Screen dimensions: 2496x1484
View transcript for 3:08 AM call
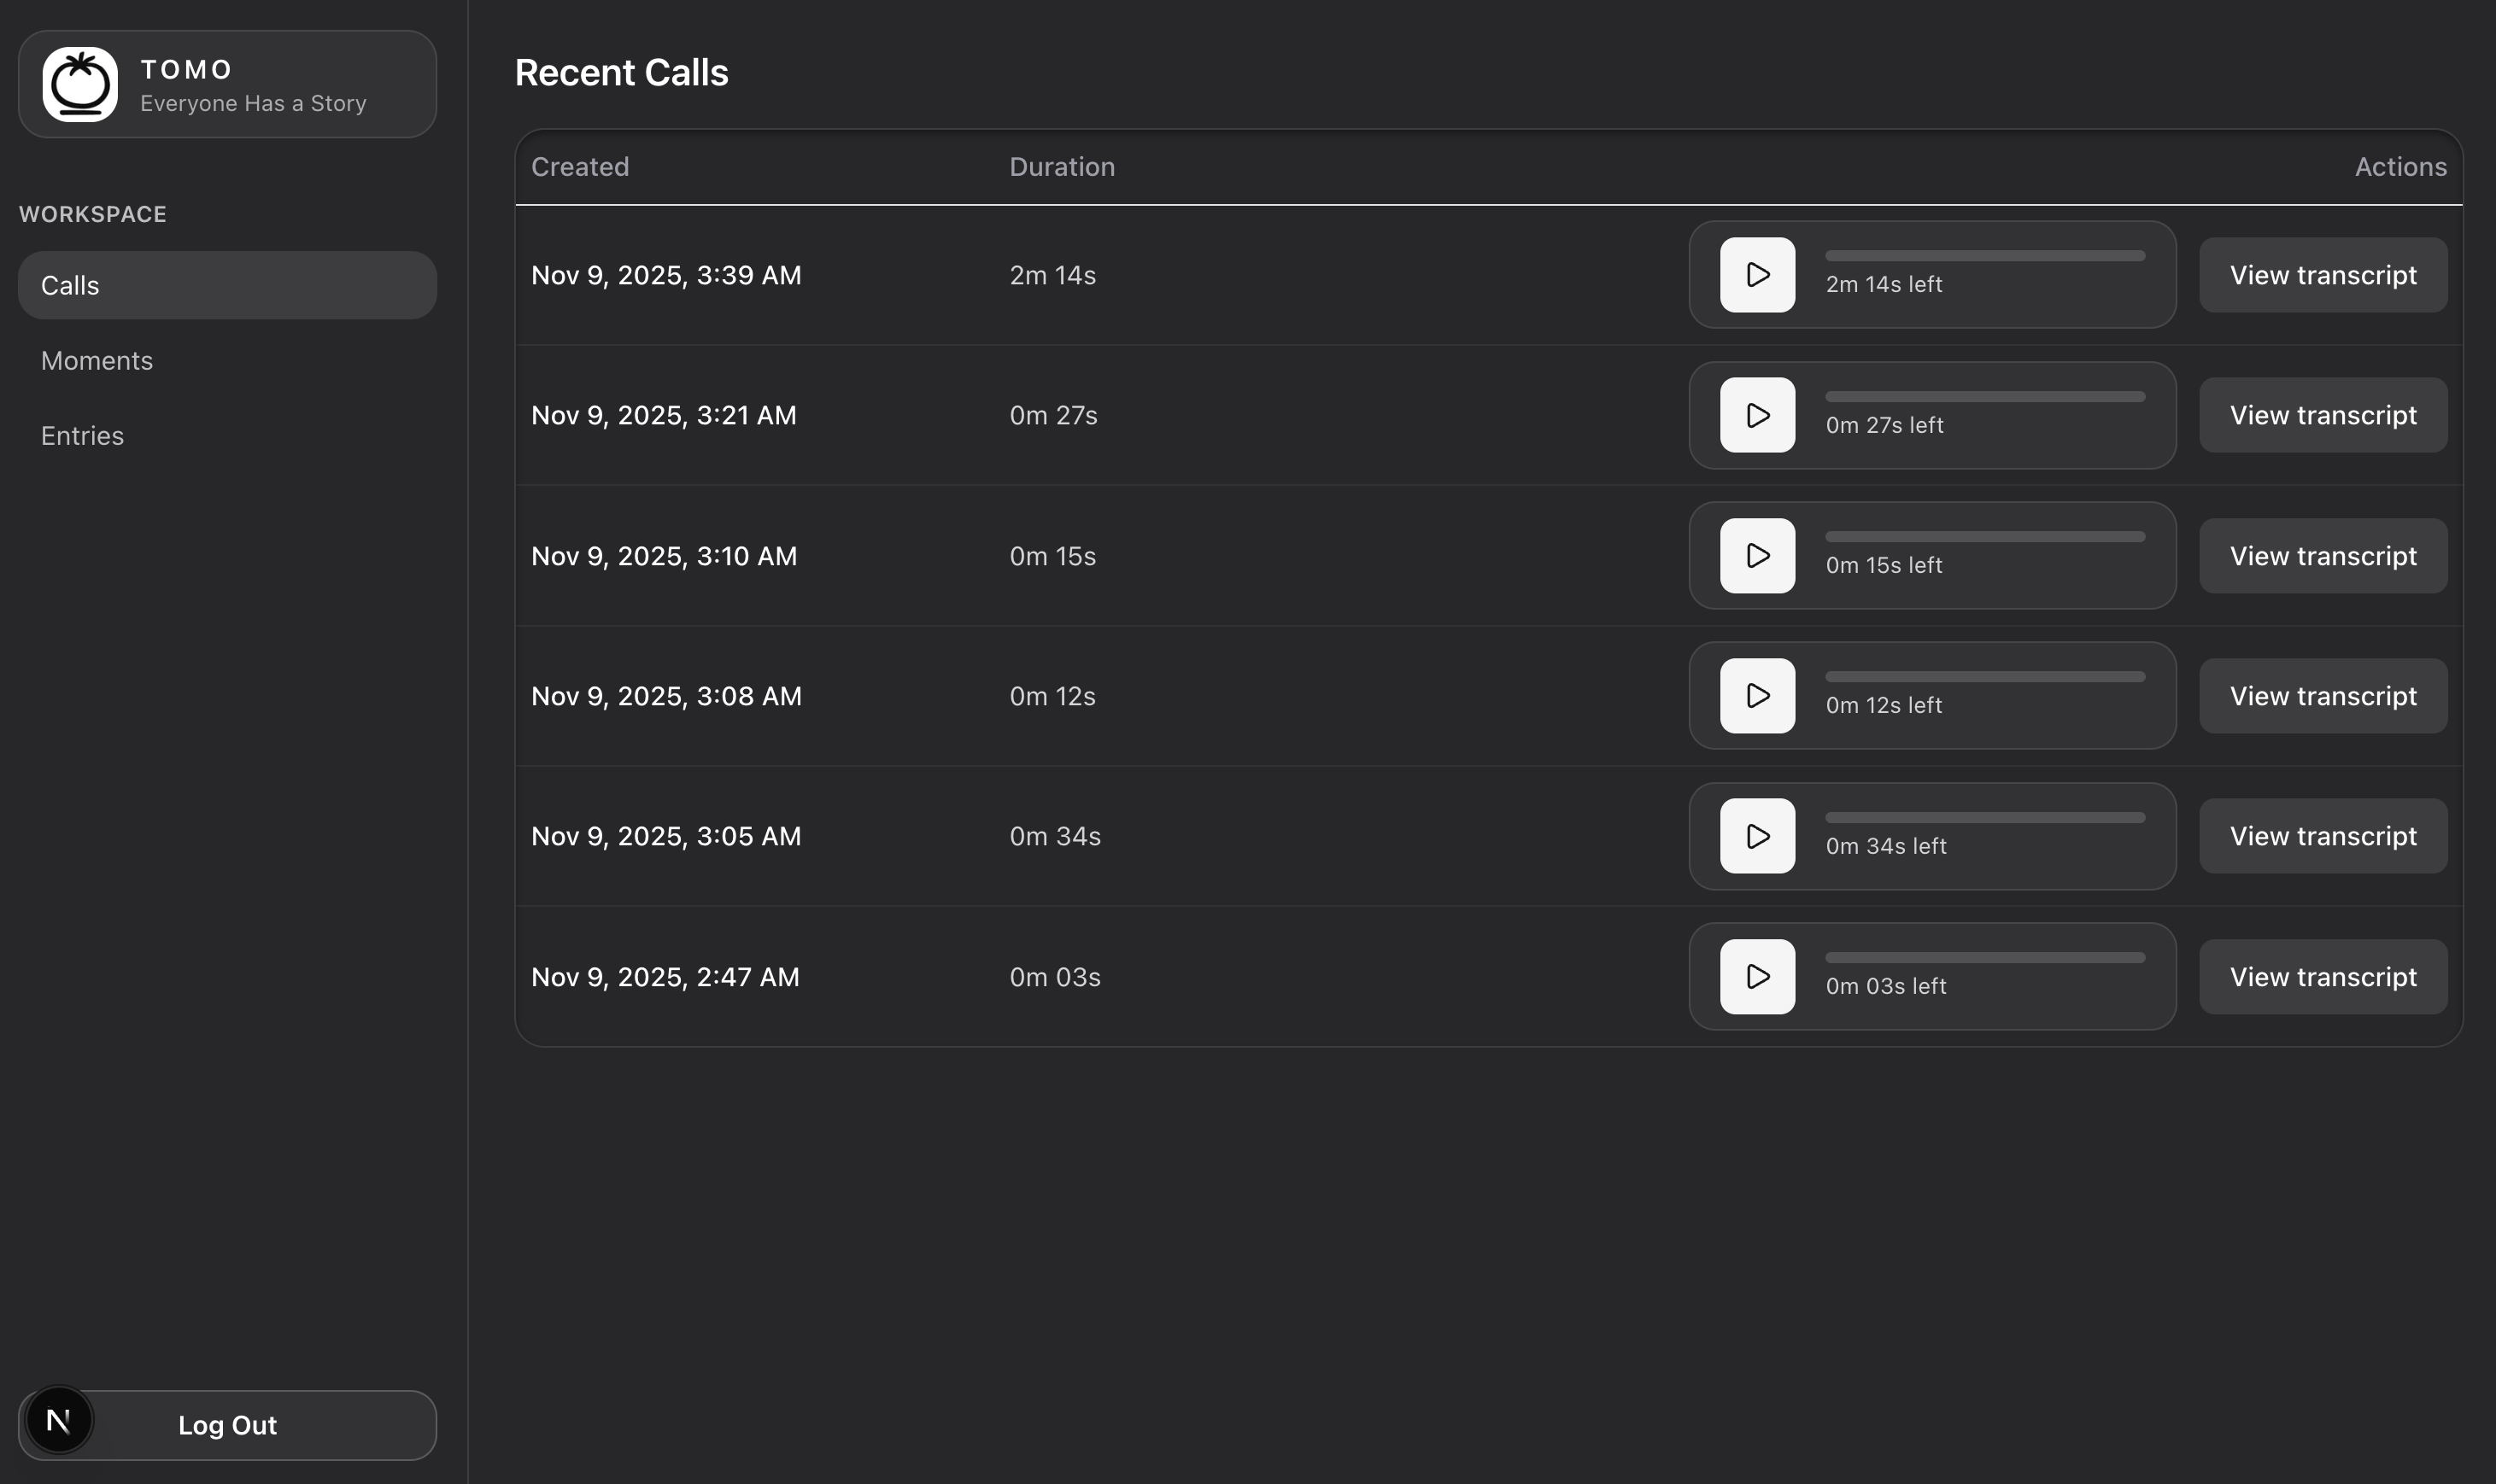tap(2322, 696)
